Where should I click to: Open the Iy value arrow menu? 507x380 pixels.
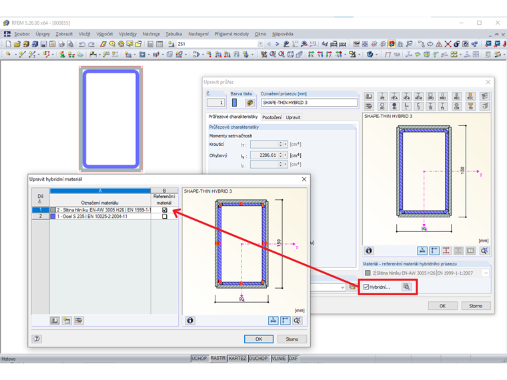pyautogui.click(x=286, y=155)
